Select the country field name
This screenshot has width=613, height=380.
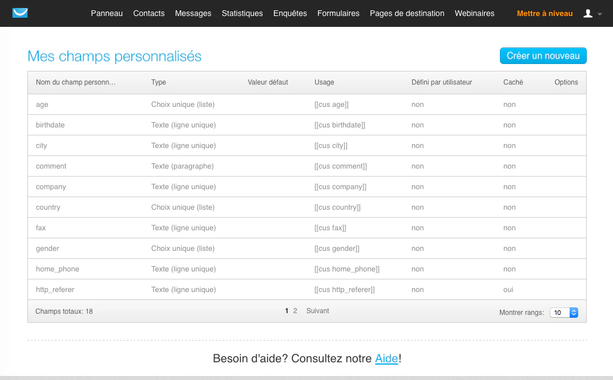point(48,207)
